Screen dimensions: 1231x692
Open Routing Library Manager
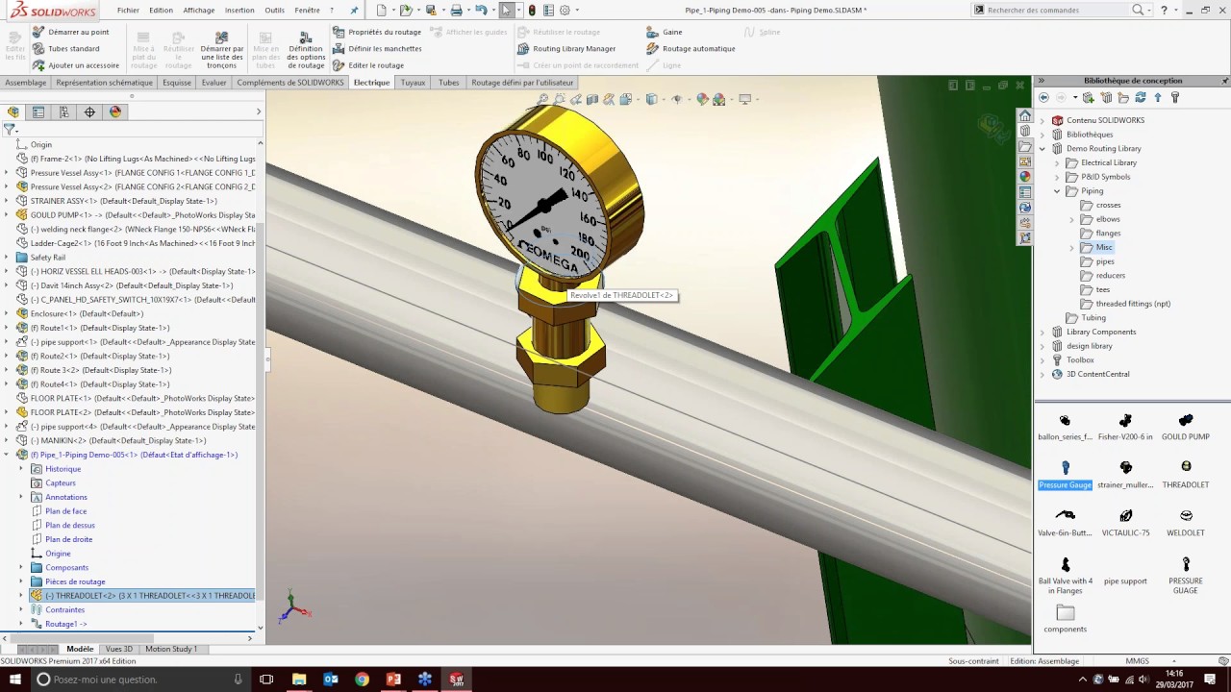(566, 49)
